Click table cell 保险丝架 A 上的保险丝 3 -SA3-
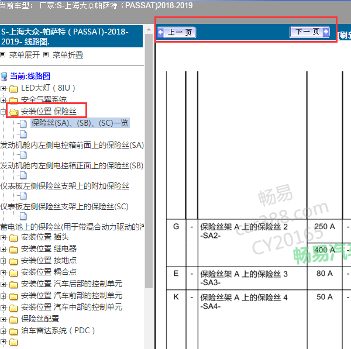This screenshot has width=351, height=349. [252, 278]
